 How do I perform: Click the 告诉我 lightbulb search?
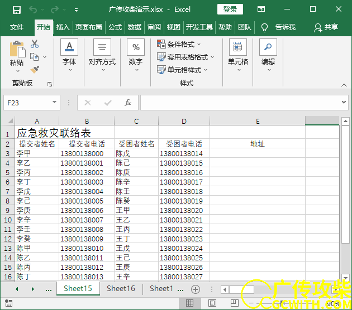click(x=279, y=27)
